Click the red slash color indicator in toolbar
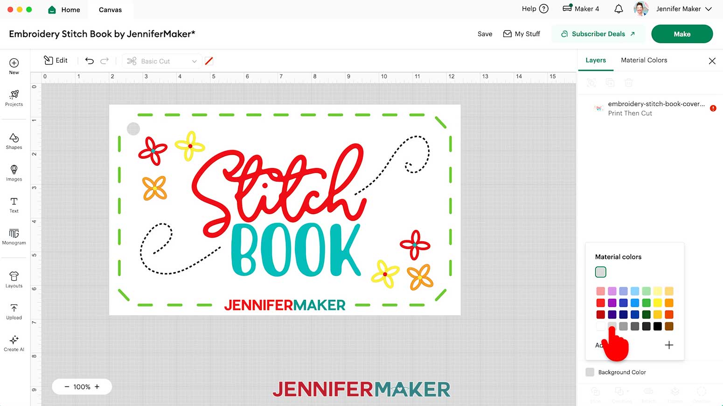The height and width of the screenshot is (406, 723). [209, 61]
